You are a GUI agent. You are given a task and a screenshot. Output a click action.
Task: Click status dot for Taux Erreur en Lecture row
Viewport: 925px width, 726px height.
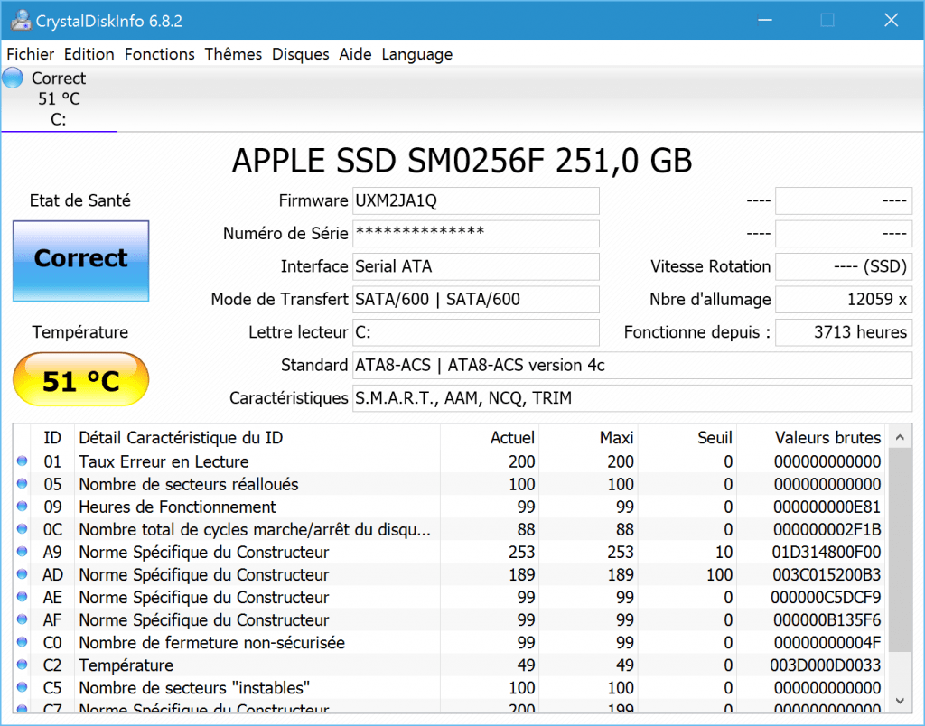coord(23,461)
